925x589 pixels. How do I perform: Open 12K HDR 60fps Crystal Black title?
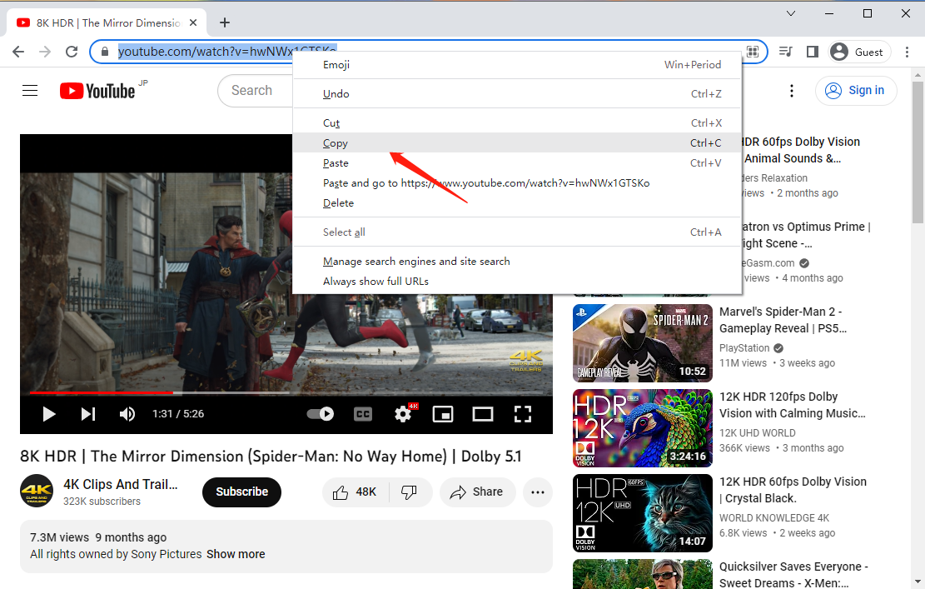[793, 490]
